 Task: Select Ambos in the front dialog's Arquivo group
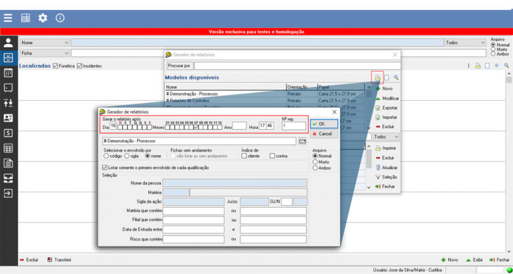pyautogui.click(x=315, y=168)
